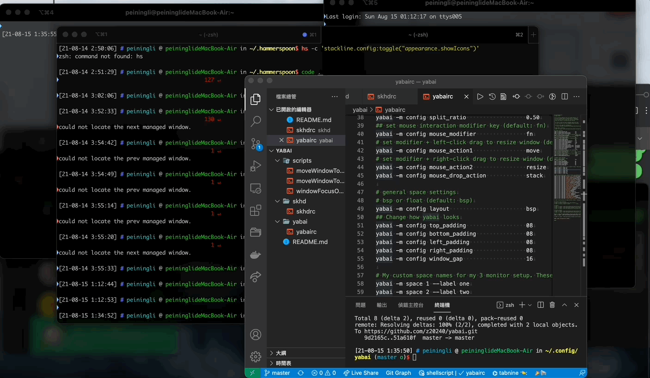Switch to the 輸出 output panel tab

point(382,305)
